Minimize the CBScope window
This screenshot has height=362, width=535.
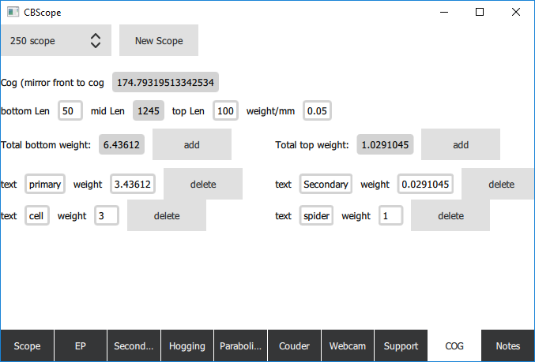coord(444,12)
